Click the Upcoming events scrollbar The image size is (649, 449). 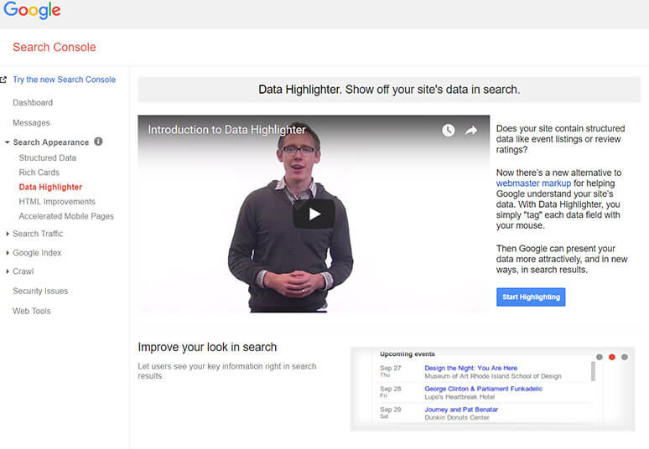[593, 371]
